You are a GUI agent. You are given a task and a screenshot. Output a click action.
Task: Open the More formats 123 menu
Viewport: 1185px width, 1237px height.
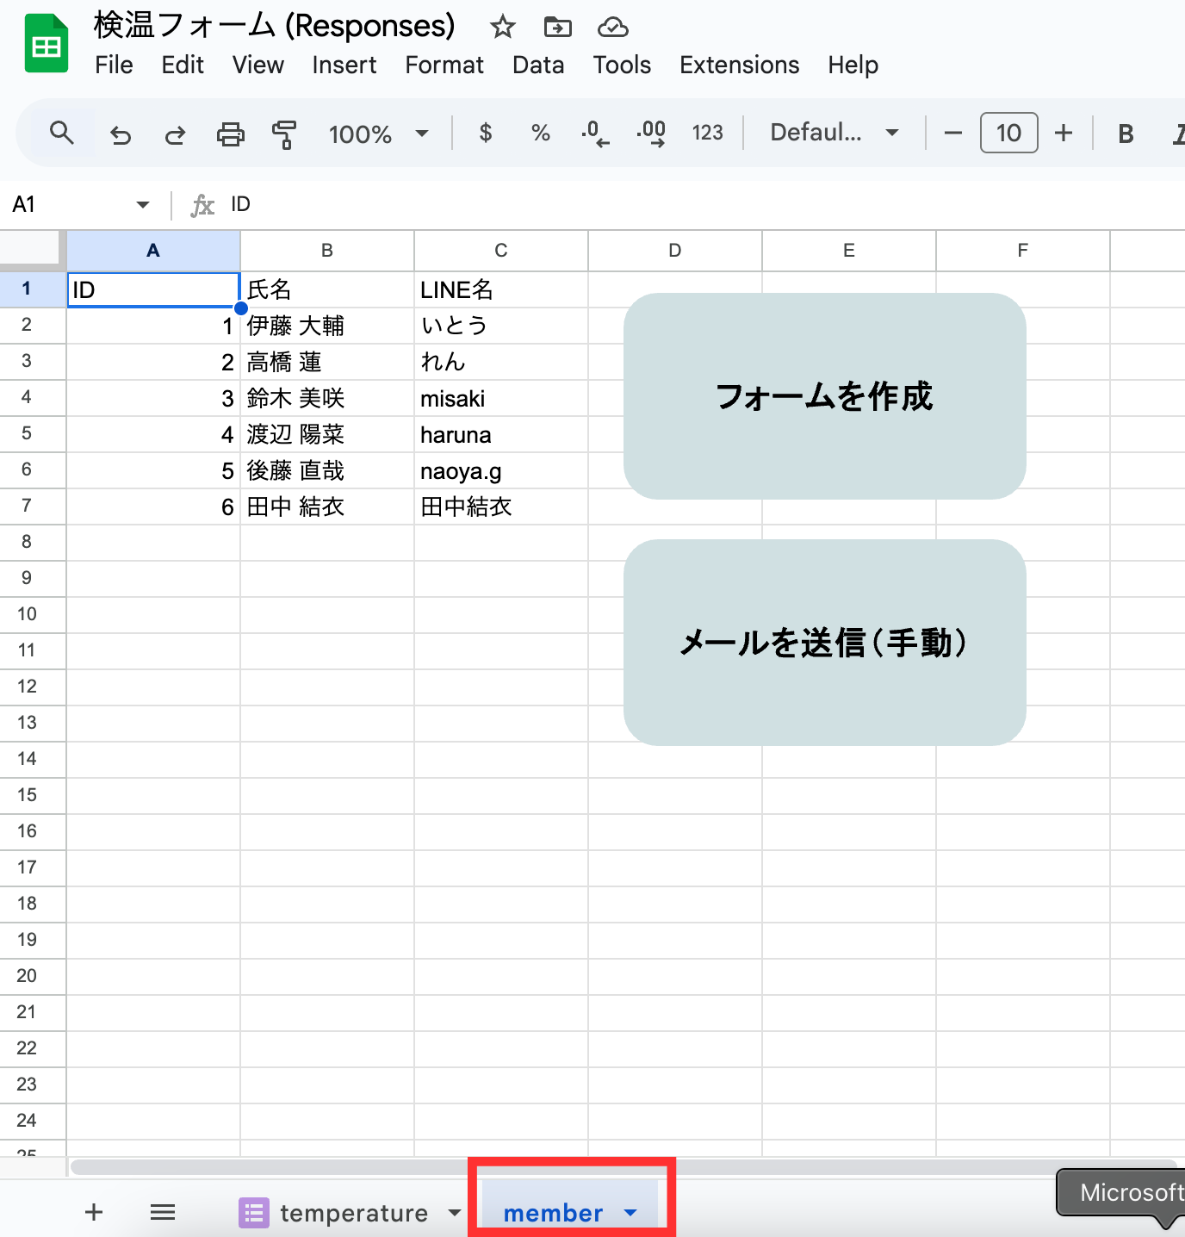[x=707, y=133]
